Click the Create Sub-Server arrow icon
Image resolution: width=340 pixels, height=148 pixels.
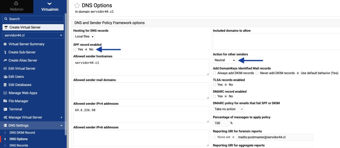pos(5,52)
